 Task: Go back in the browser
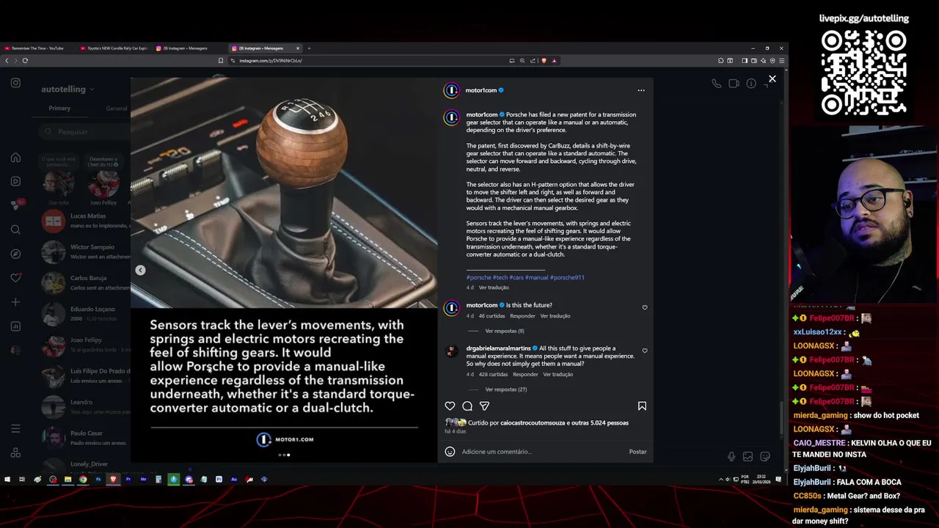point(7,60)
